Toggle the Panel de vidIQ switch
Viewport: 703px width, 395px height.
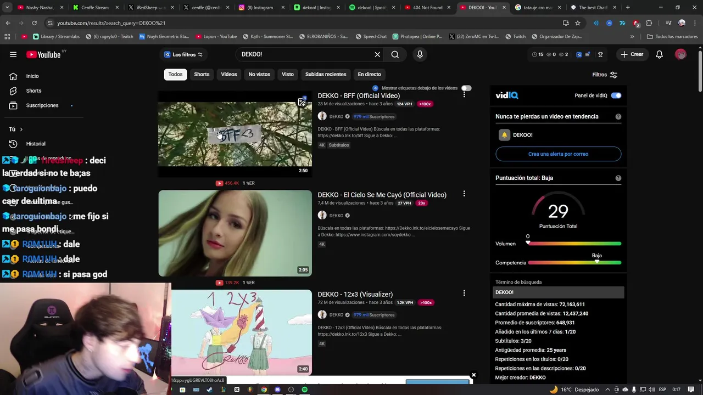(616, 95)
